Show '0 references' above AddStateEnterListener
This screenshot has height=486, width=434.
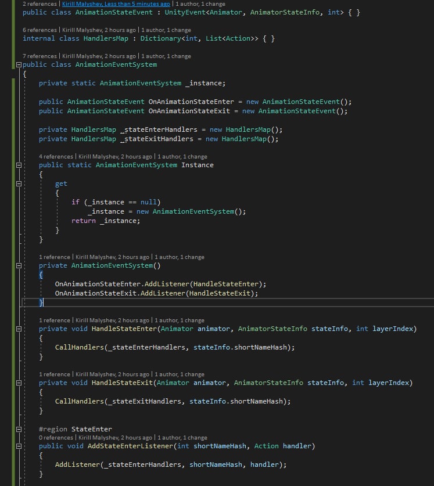click(56, 438)
